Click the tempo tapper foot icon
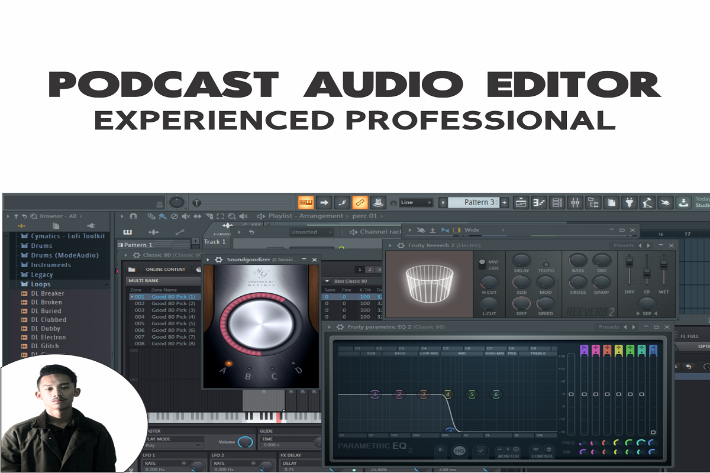The image size is (710, 473). click(648, 203)
